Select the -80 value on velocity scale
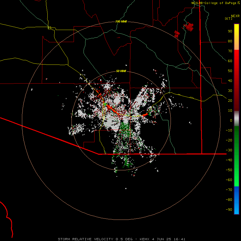Viewport: 241px width, 241px height. (x=229, y=200)
